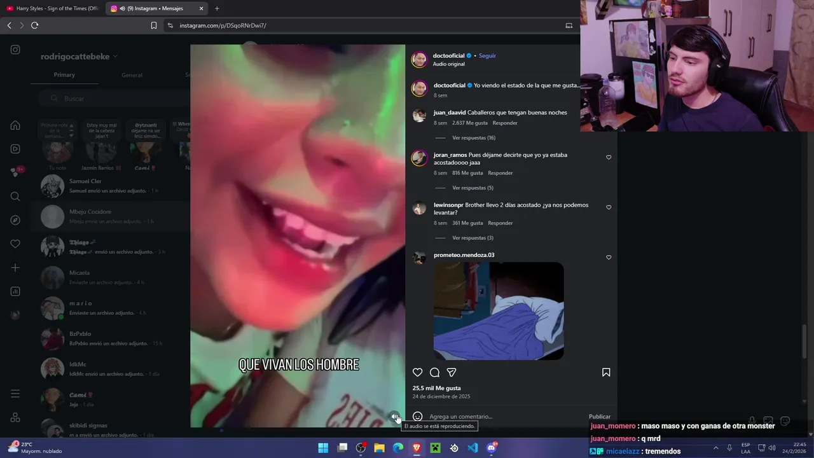Open Micaela conversation

pyautogui.click(x=111, y=277)
